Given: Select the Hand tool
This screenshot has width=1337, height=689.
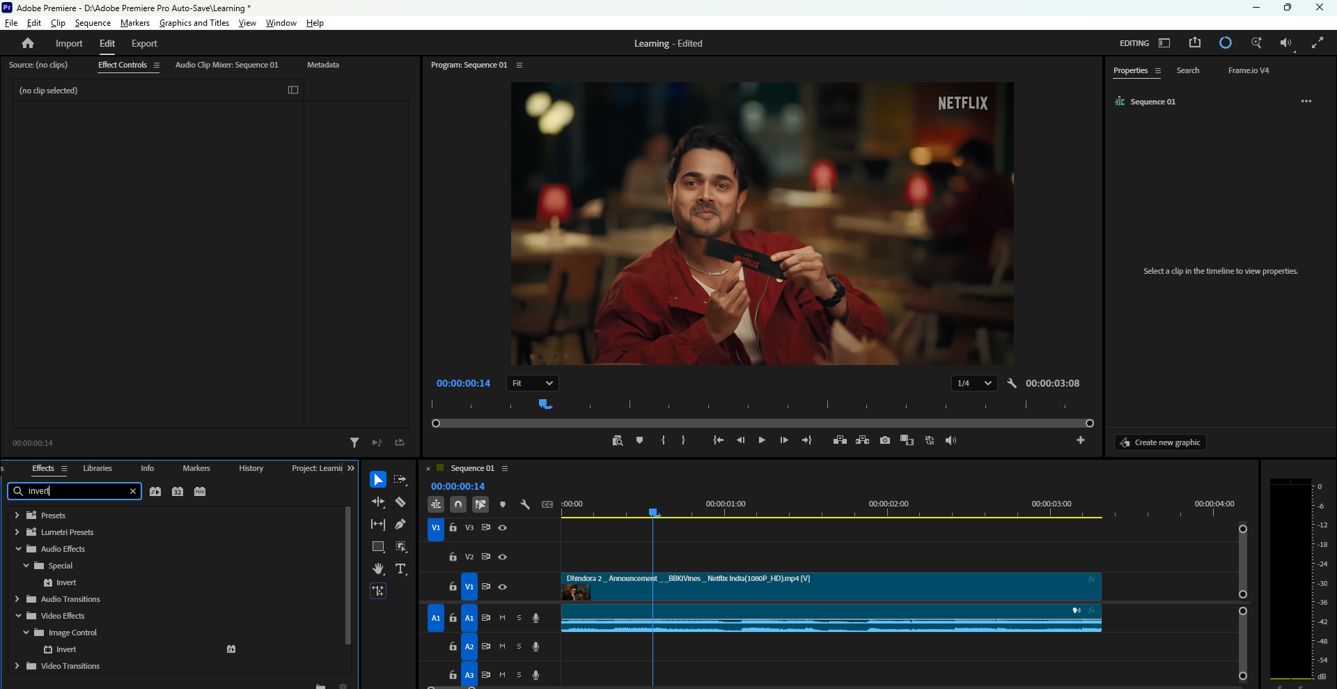Looking at the screenshot, I should click(378, 568).
